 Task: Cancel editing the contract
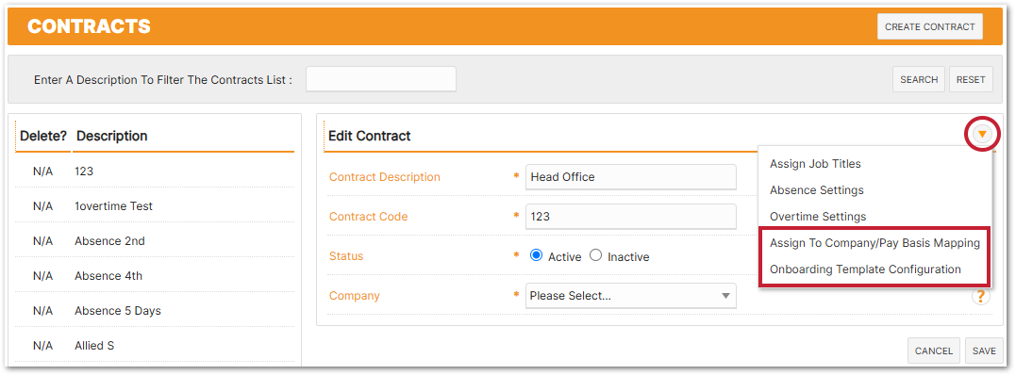pos(934,351)
